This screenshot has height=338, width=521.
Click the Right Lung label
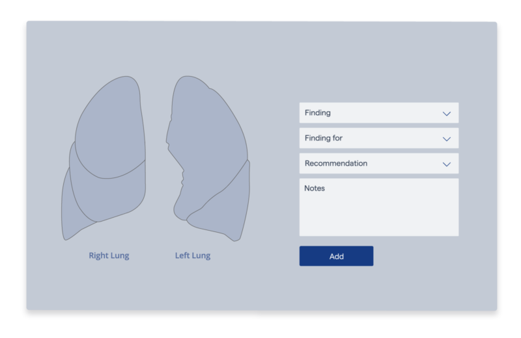(109, 255)
